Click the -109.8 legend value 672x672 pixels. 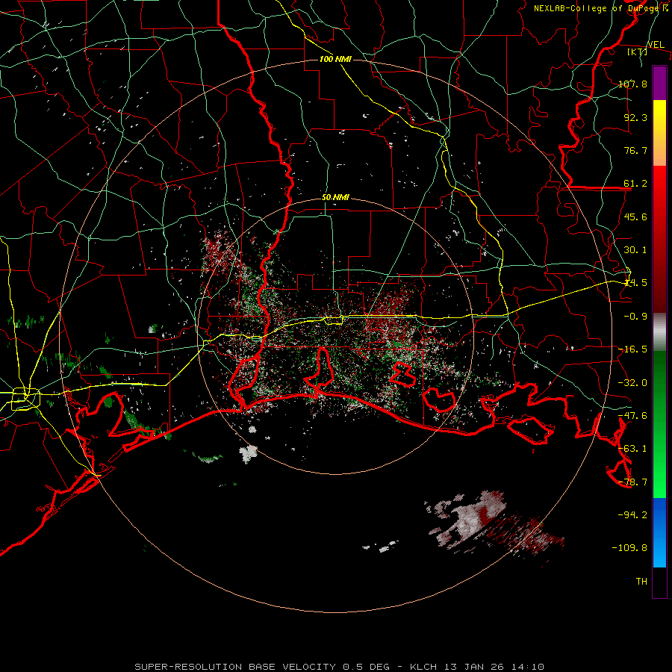629,548
